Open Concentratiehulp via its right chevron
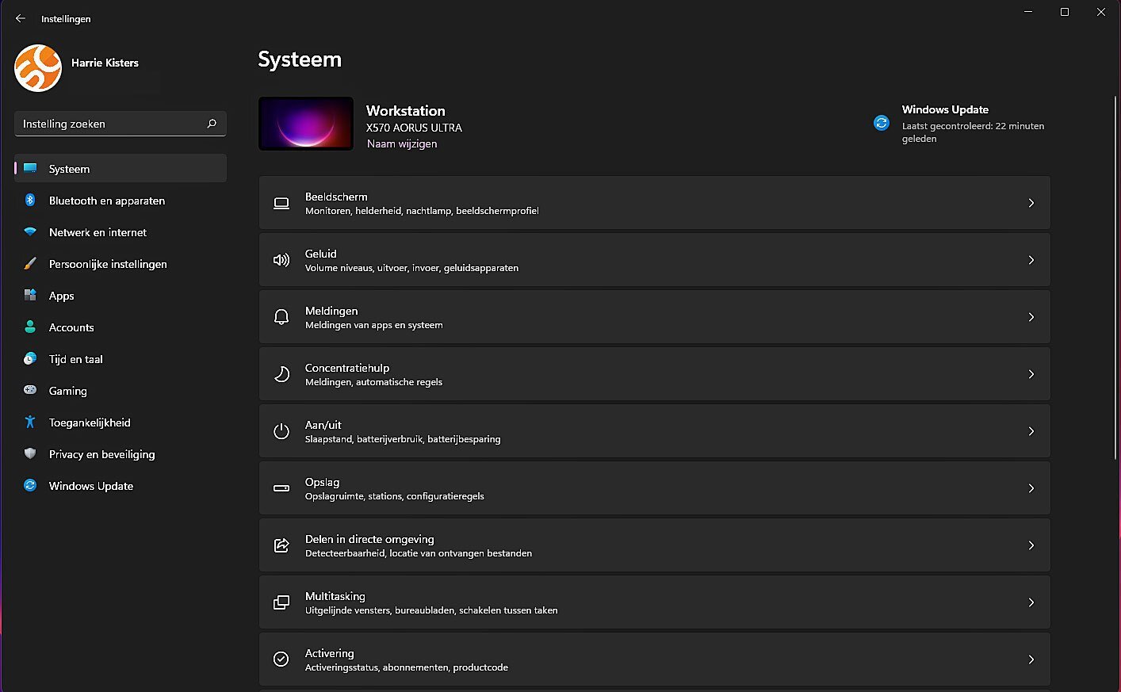 coord(1031,374)
